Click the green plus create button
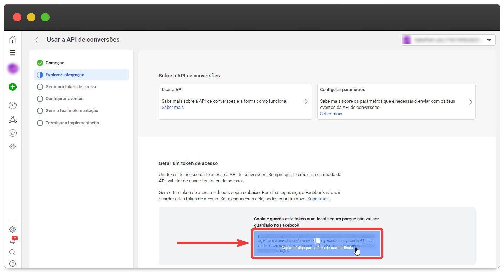 (13, 87)
